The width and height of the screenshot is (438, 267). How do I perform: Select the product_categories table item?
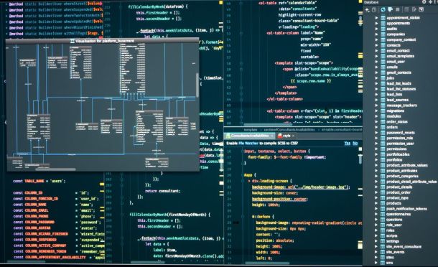point(402,176)
